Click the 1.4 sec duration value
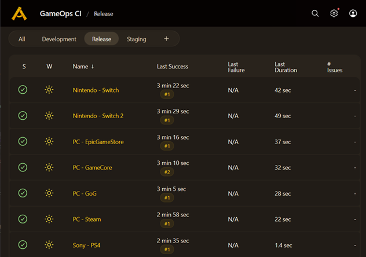366x257 pixels. click(x=283, y=245)
